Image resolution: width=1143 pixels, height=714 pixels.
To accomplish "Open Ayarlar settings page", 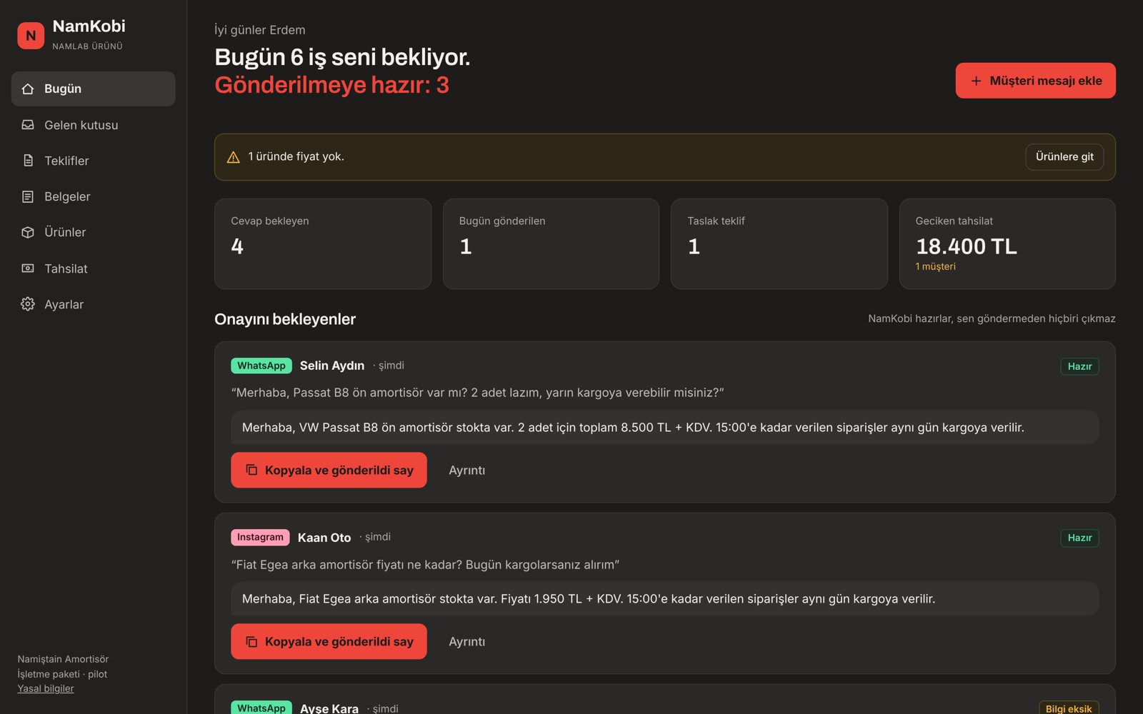I will (93, 304).
